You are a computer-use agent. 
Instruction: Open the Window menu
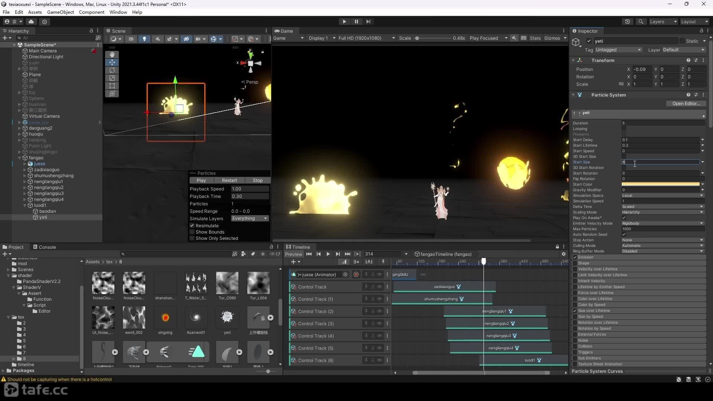[x=118, y=12]
